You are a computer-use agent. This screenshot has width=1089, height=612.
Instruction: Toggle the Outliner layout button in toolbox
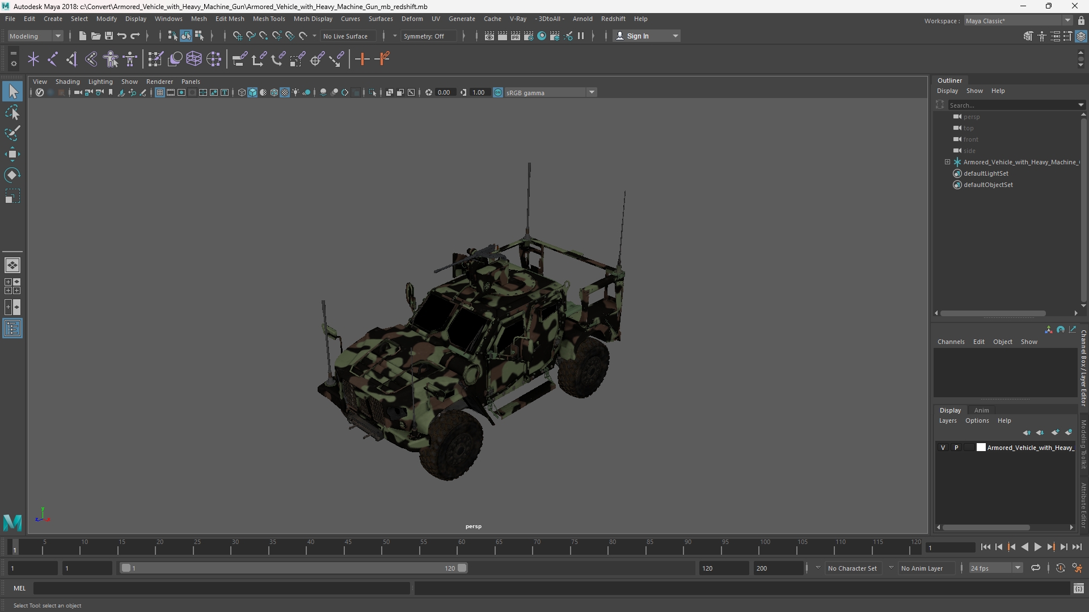coord(12,329)
